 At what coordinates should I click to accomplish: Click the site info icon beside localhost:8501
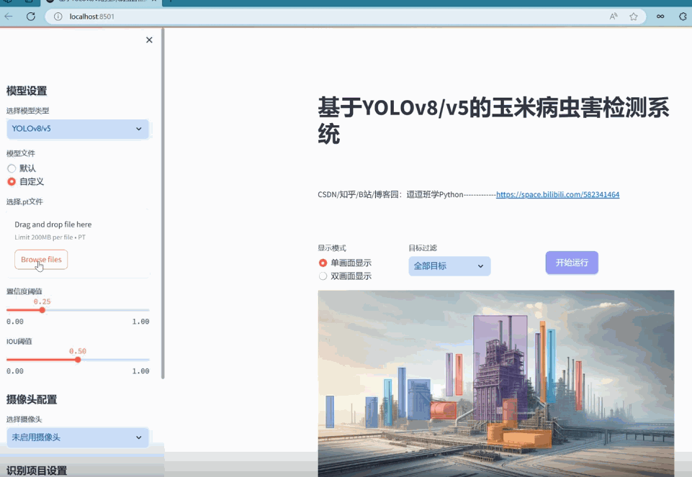(56, 16)
